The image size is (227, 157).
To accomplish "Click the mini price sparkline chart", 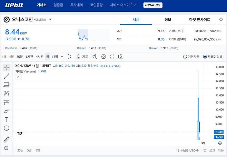I will click(94, 35).
